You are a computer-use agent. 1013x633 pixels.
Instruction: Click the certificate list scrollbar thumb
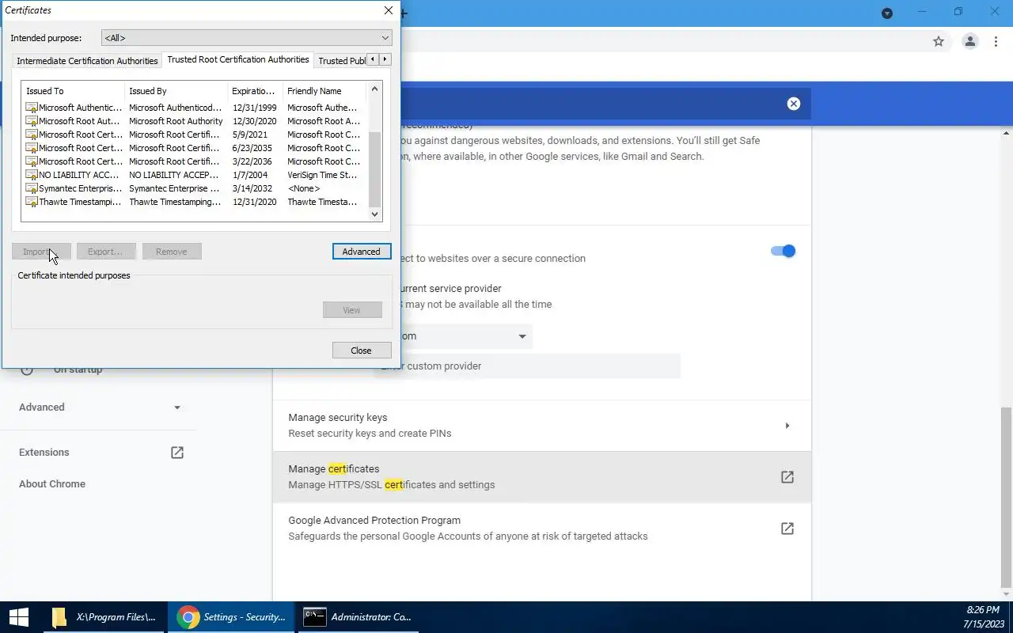(x=374, y=169)
